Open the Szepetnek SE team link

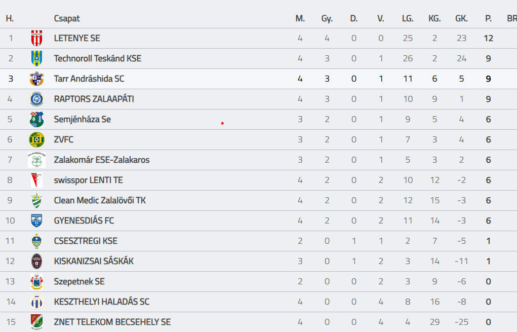(79, 281)
